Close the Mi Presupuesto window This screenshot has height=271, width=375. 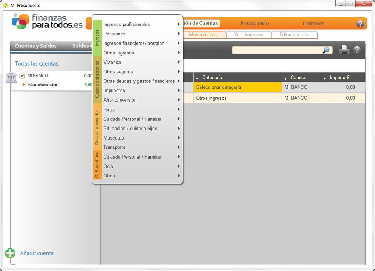point(364,4)
